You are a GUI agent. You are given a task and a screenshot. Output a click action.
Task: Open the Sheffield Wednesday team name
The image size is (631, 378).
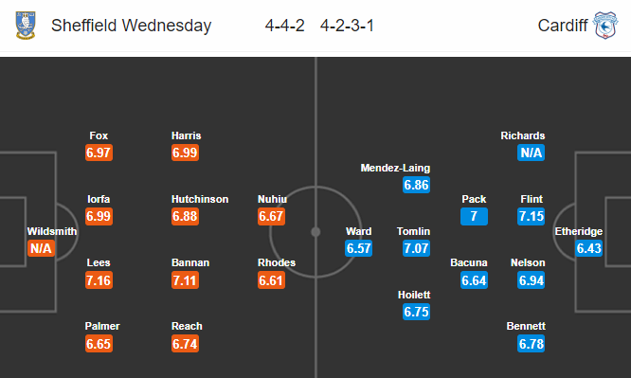coord(131,26)
